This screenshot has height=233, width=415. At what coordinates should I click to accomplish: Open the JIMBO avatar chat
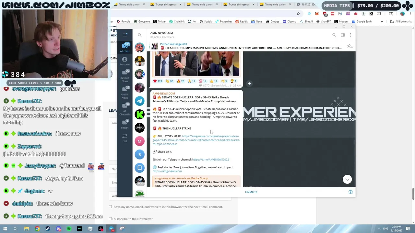pos(140,128)
